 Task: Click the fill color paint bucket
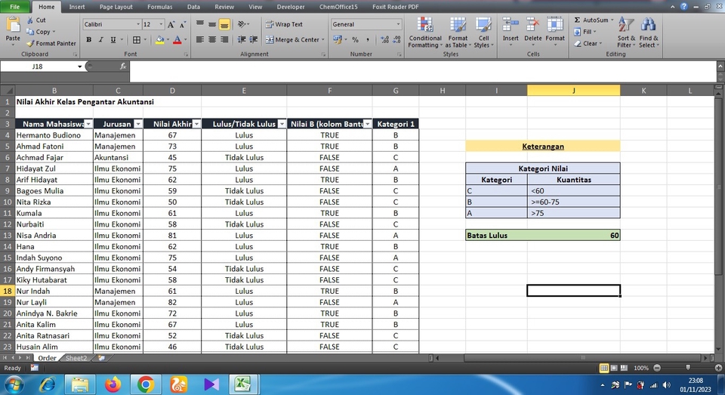[159, 40]
